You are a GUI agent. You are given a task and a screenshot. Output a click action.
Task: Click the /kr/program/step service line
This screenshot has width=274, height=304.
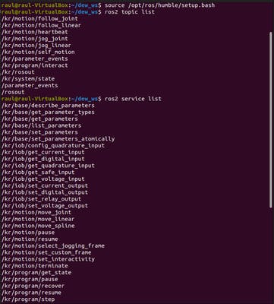28,299
